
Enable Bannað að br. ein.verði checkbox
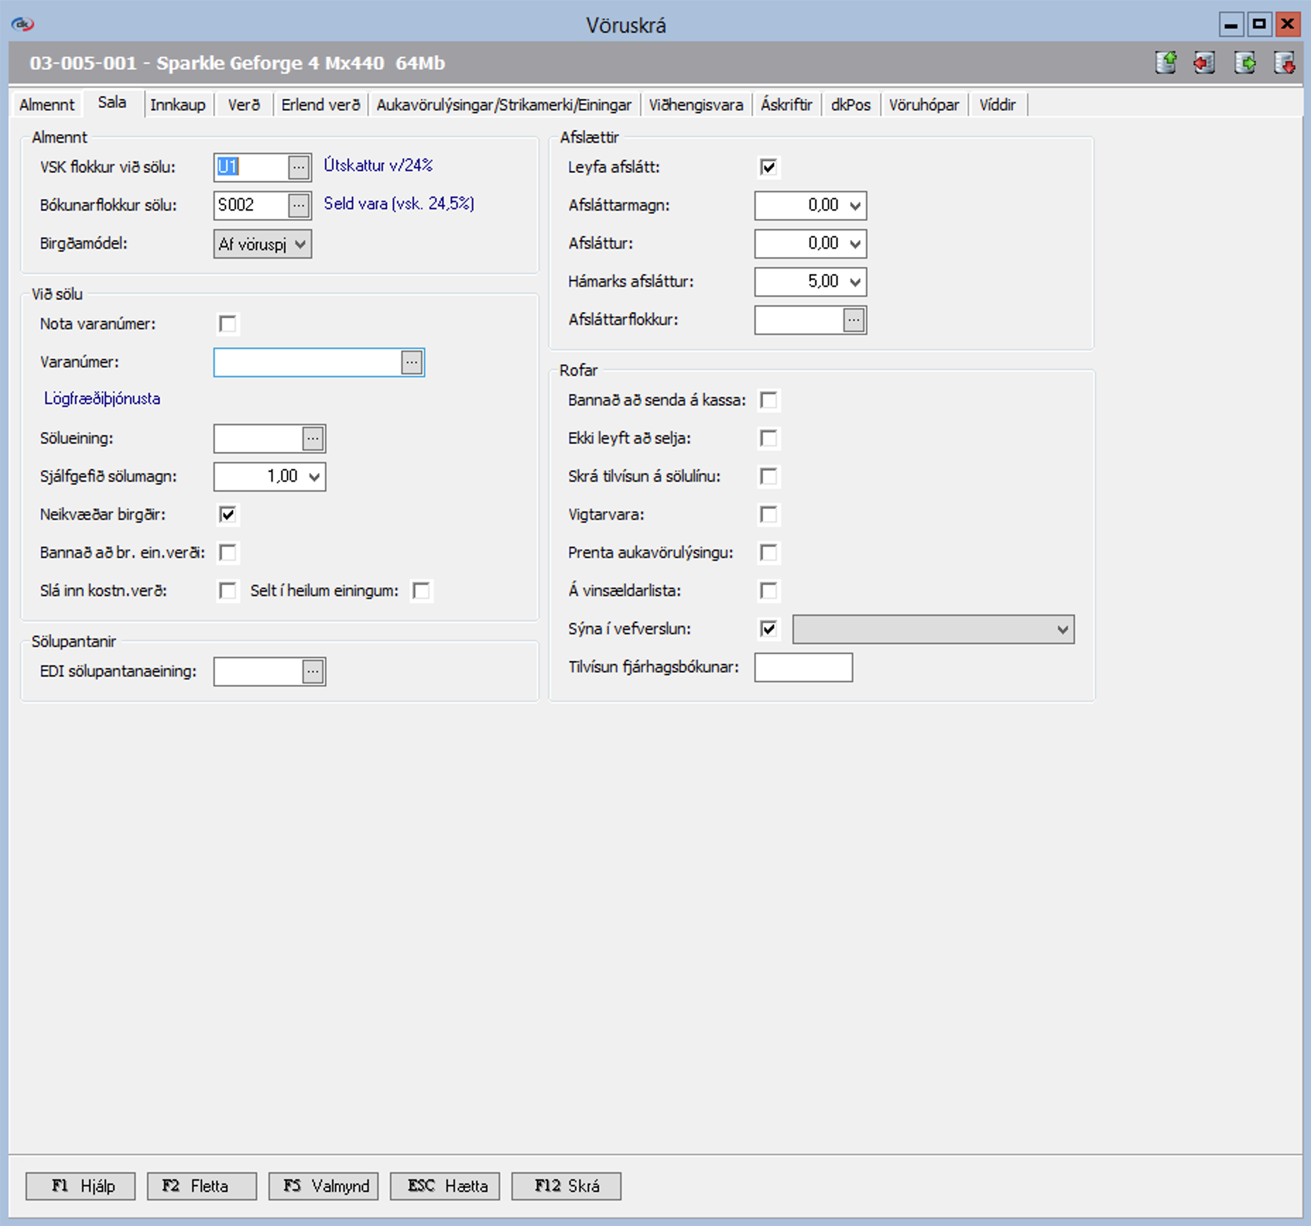click(227, 553)
